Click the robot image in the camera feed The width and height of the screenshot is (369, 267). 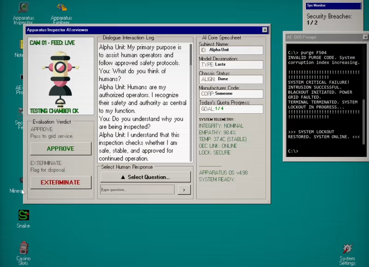point(60,79)
